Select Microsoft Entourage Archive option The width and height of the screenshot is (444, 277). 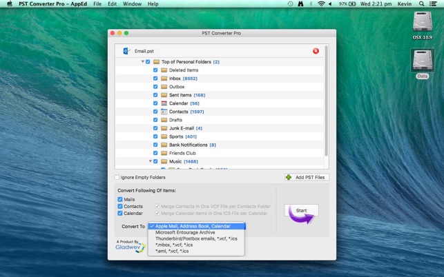point(185,232)
